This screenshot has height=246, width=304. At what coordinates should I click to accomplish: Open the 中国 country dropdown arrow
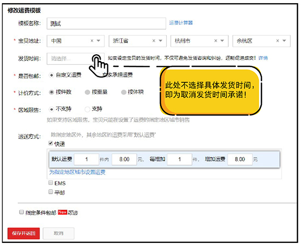pyautogui.click(x=99, y=41)
